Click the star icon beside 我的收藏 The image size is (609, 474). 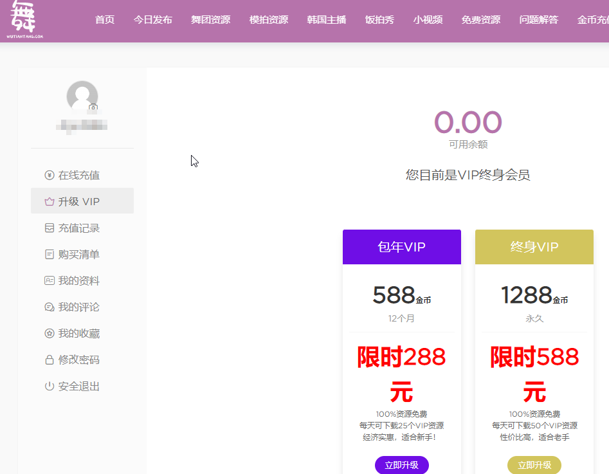pos(50,333)
